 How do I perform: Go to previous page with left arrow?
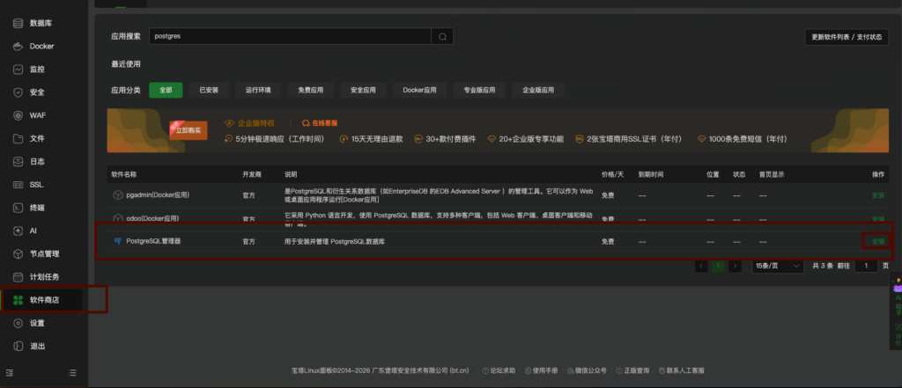click(701, 266)
